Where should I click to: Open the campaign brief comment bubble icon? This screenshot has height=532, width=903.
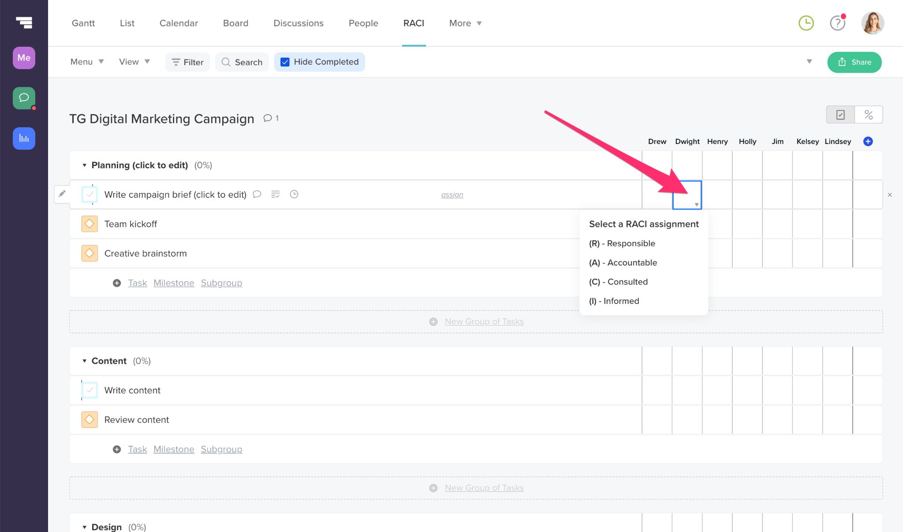pos(257,194)
